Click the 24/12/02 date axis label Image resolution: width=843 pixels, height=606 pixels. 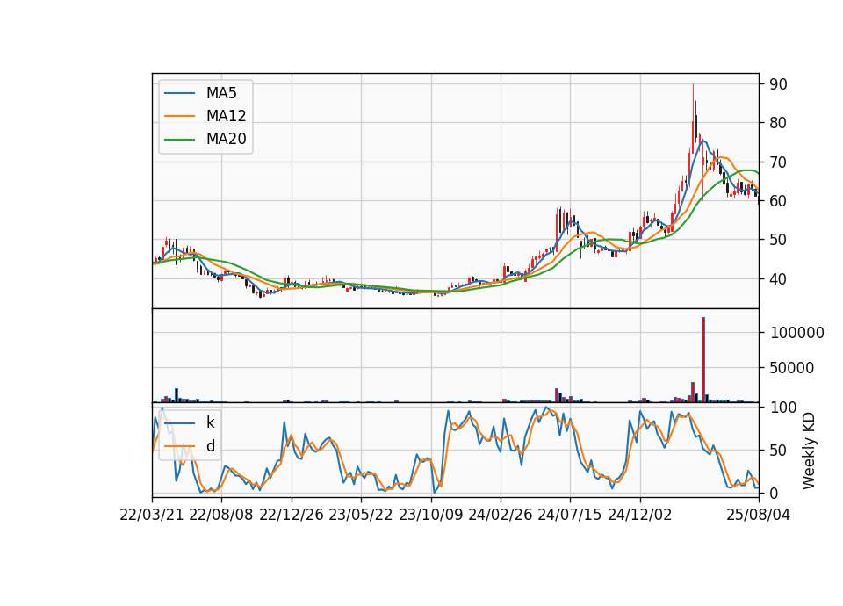point(640,515)
